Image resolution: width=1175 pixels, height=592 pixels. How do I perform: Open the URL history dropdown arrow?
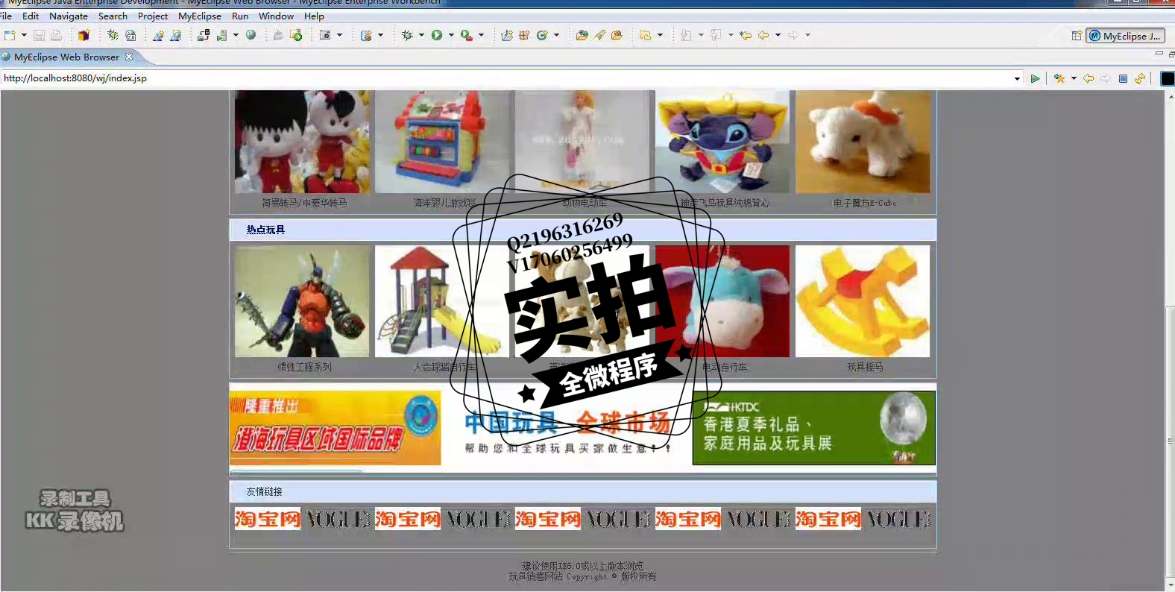click(1018, 78)
